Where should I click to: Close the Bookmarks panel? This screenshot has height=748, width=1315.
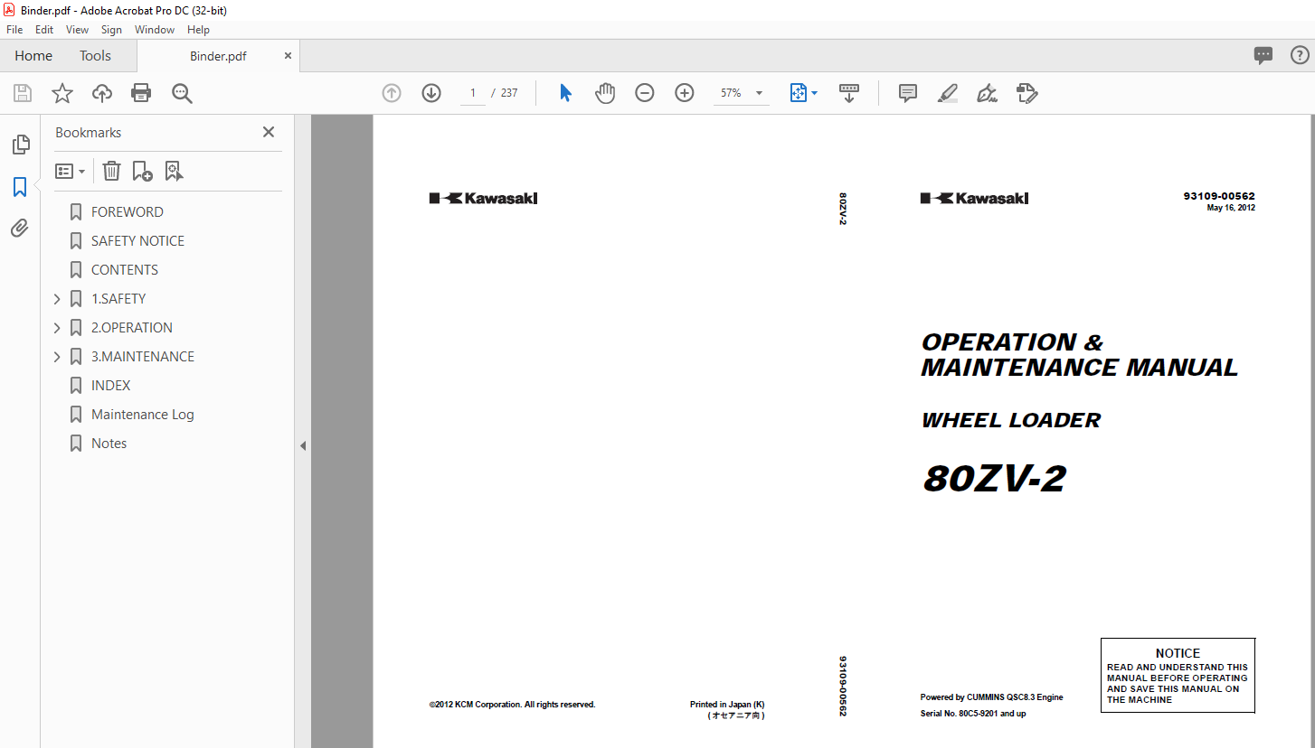(269, 132)
